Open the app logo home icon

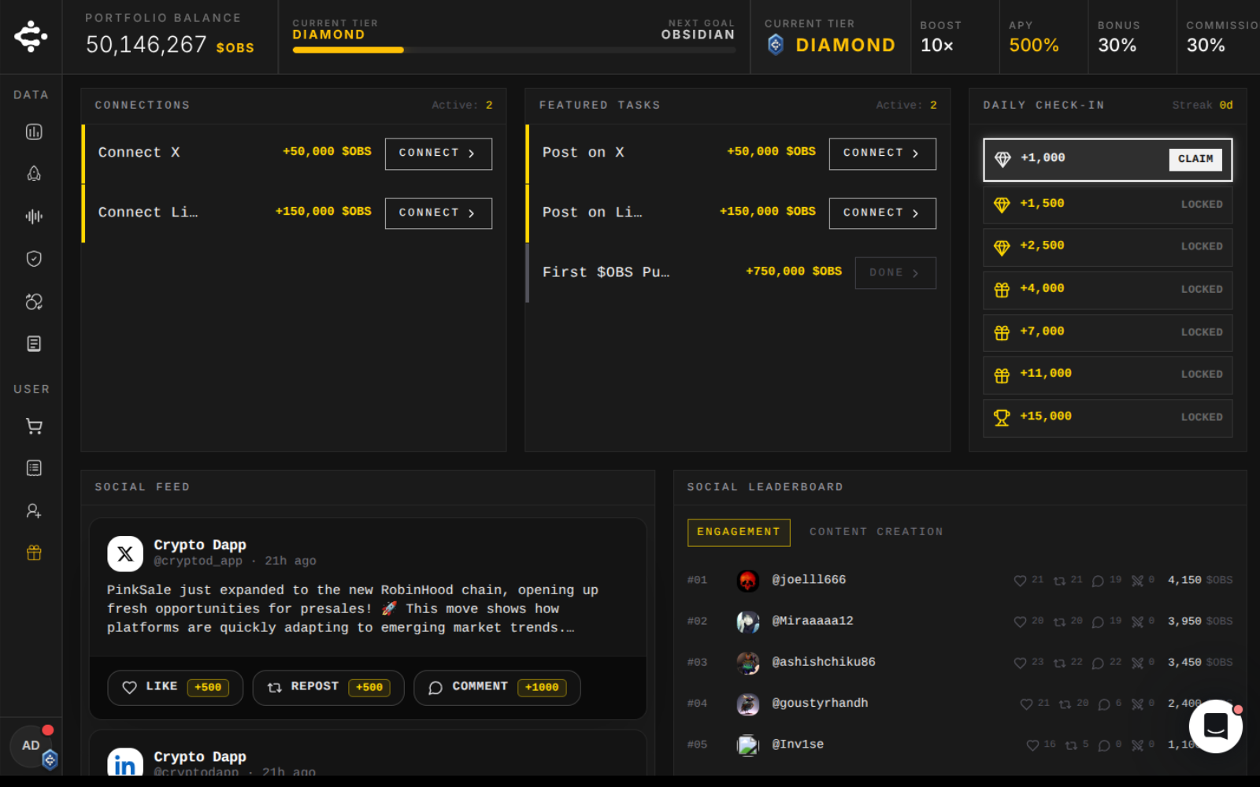31,36
